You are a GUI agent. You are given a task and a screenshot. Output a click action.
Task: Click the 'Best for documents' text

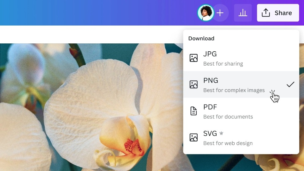pyautogui.click(x=228, y=117)
